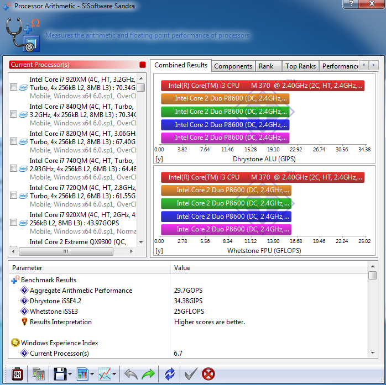This screenshot has height=385, width=386.
Task: Click the blue Core 2 Duo Dhrystone bar
Action: (225, 125)
